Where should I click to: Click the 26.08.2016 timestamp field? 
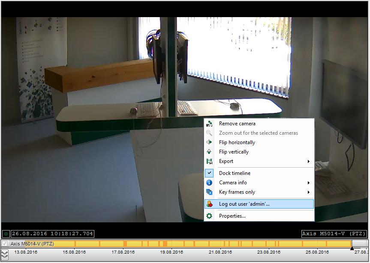click(52, 234)
